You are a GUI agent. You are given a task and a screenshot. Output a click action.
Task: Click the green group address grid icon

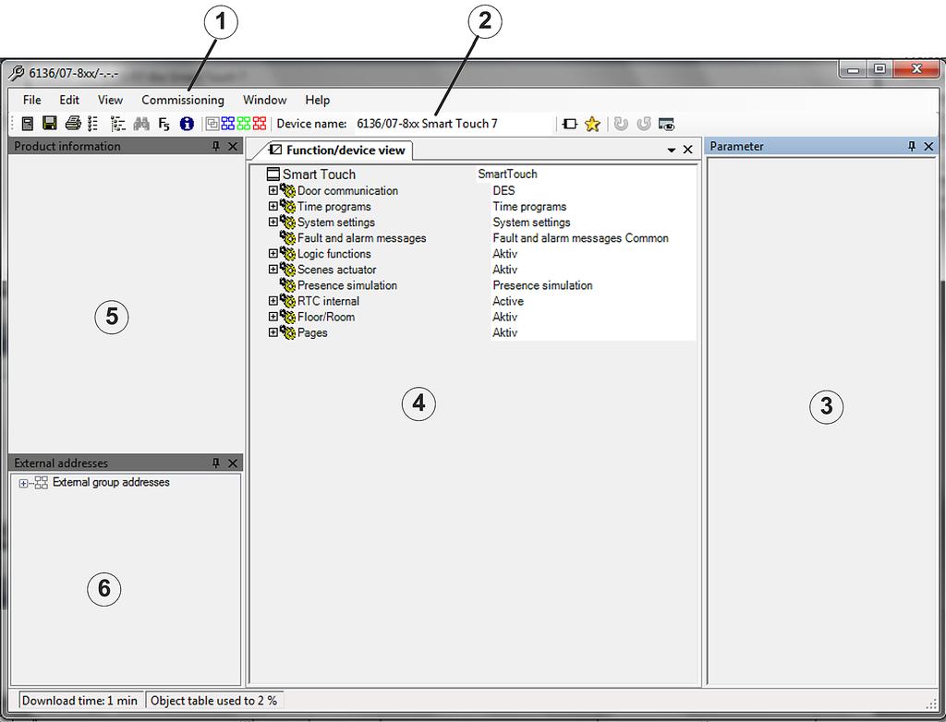pos(244,124)
